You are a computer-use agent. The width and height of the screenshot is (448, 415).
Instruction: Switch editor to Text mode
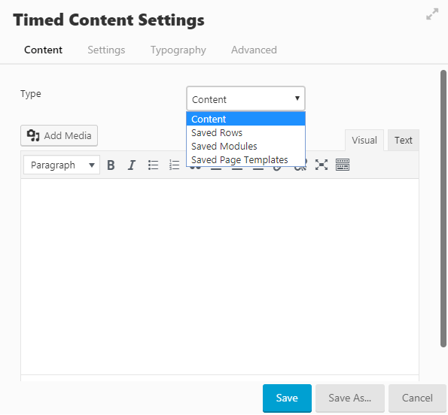pos(403,140)
